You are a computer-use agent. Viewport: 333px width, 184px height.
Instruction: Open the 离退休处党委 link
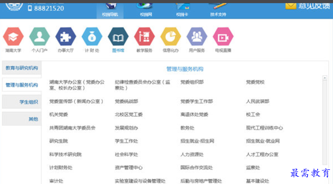point(194,115)
